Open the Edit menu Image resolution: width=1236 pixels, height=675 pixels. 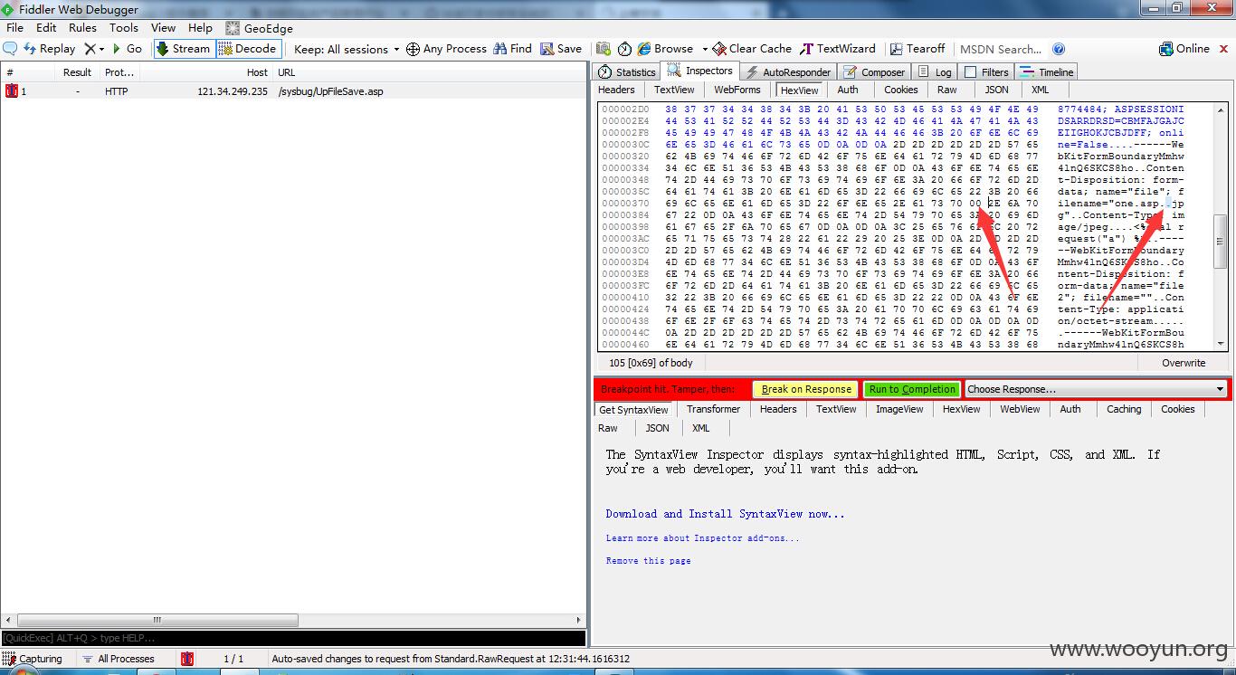(46, 28)
